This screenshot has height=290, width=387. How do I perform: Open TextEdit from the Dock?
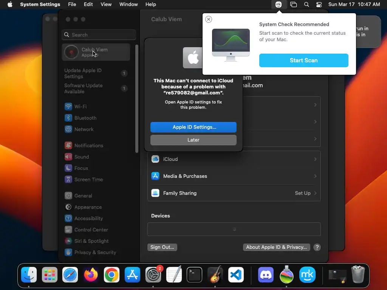coord(174,275)
